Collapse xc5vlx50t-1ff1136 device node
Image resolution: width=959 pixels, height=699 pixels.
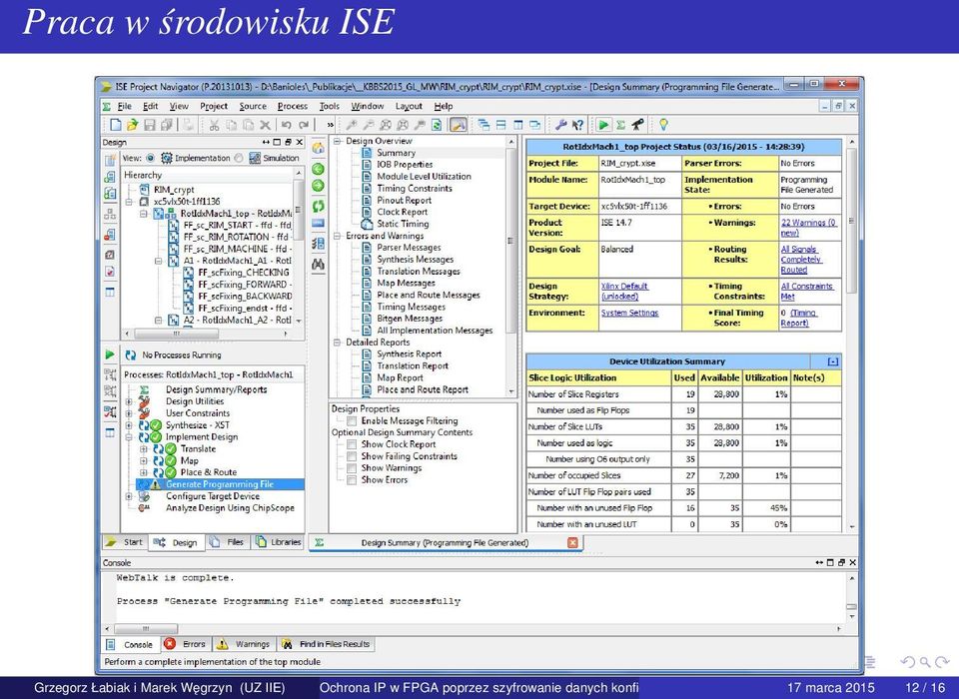pyautogui.click(x=129, y=201)
